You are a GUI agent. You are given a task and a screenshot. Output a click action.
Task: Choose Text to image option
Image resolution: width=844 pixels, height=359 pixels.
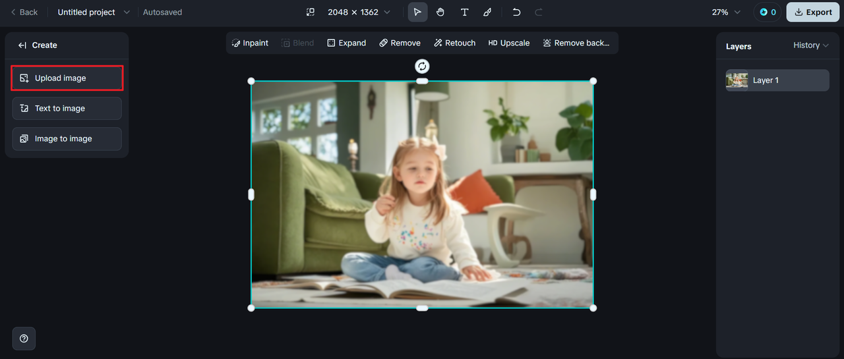pyautogui.click(x=67, y=108)
